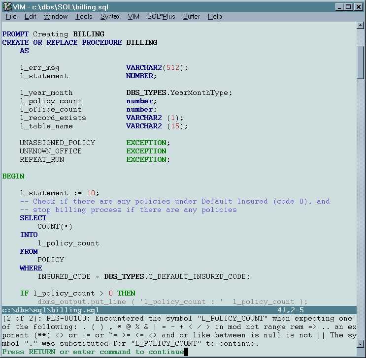
Task: Open the Edit menu
Action: (30, 16)
